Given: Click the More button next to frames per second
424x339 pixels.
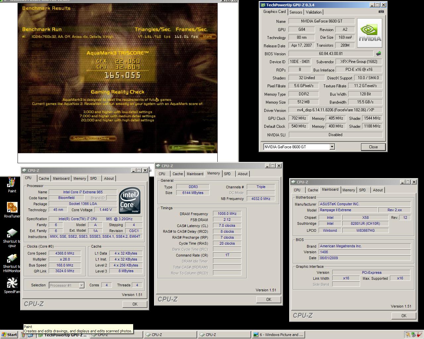Looking at the screenshot, I should click(208, 37).
